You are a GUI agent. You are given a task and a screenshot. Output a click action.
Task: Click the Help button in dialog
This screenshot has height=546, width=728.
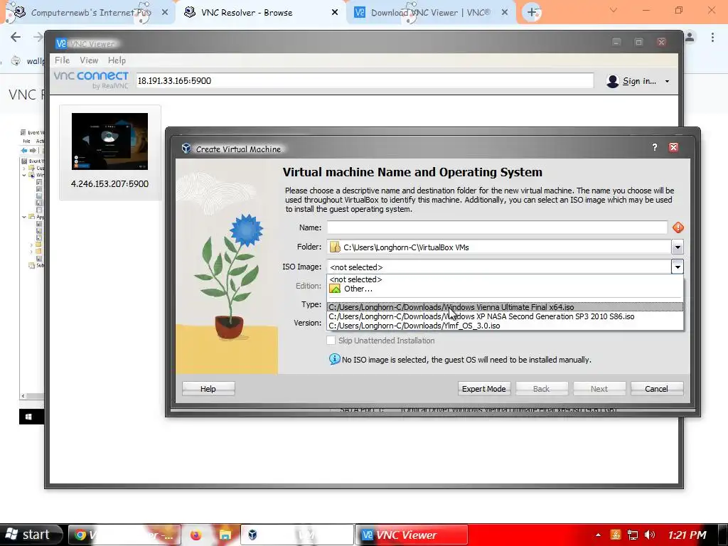208,389
